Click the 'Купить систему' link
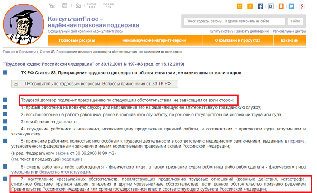The width and height of the screenshot is (317, 193). point(221,31)
